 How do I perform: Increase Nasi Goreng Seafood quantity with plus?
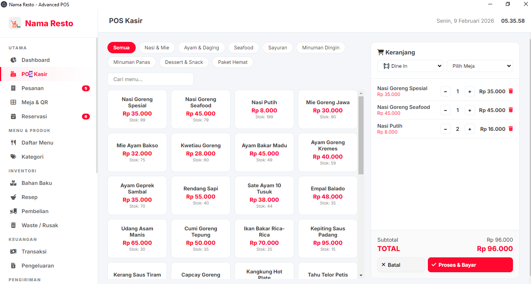(x=469, y=110)
